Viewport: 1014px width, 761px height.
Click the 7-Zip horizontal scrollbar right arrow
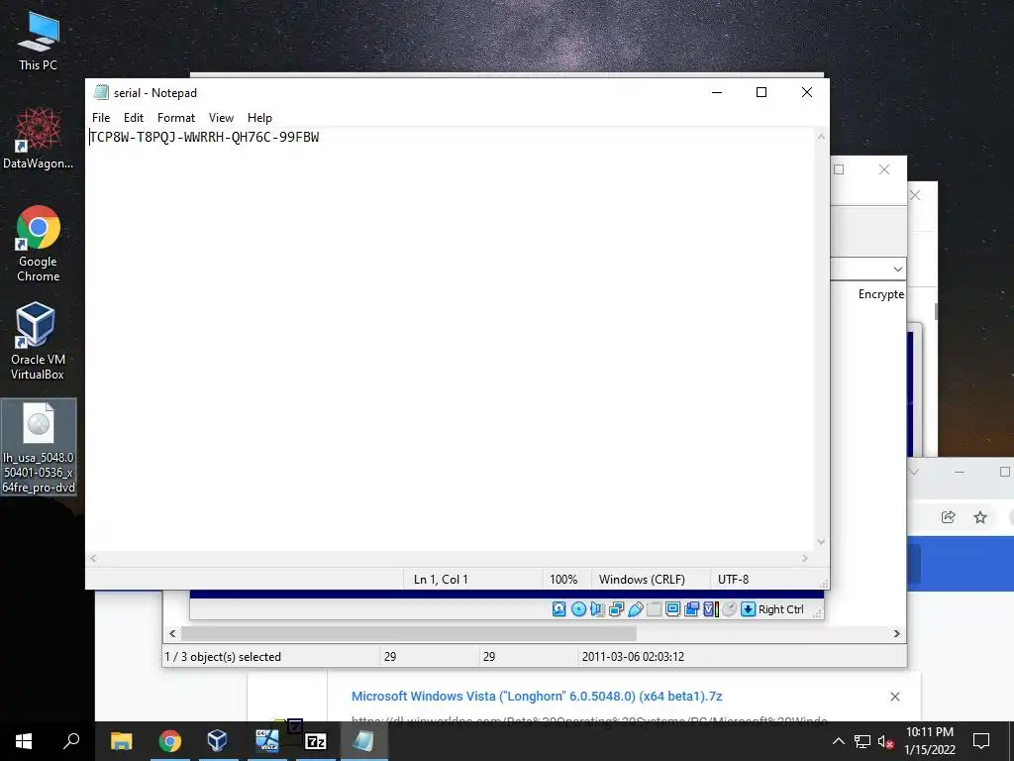897,633
